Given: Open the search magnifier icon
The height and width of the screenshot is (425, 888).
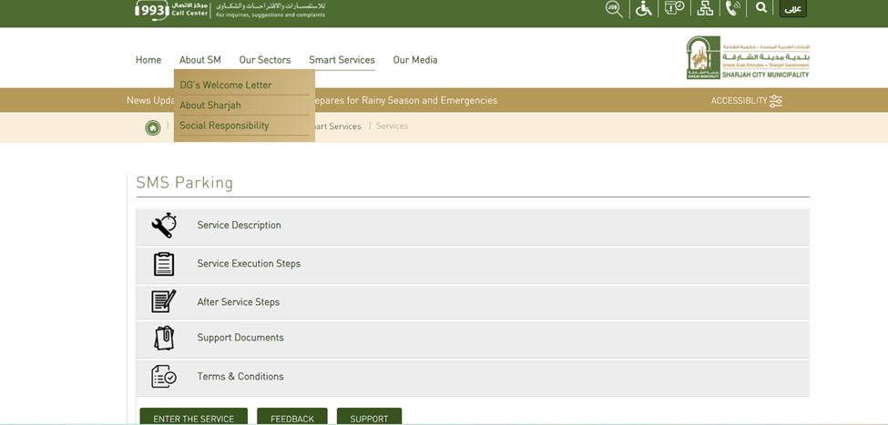Looking at the screenshot, I should pos(761,7).
